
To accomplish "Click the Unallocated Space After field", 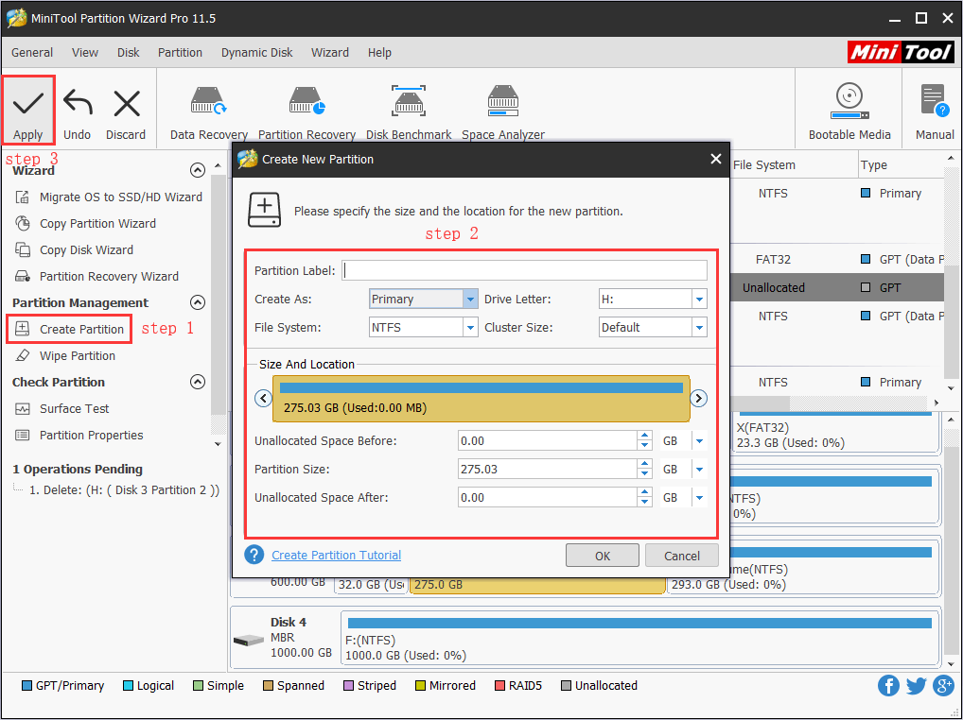I will pos(547,497).
